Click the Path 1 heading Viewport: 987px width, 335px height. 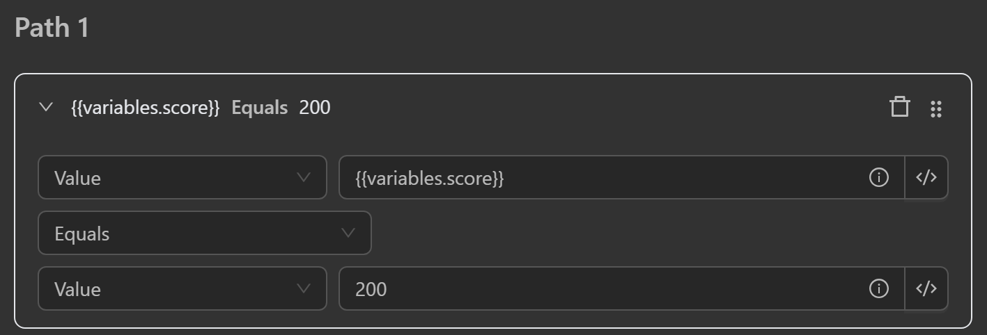pyautogui.click(x=52, y=28)
